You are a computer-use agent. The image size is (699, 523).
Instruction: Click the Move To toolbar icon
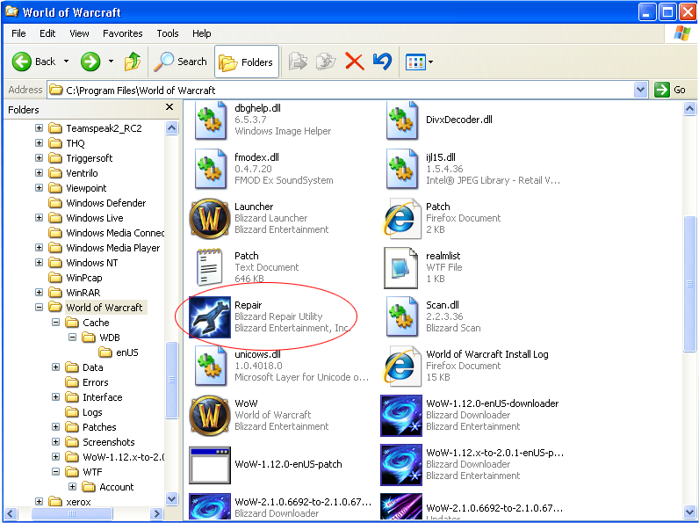tap(298, 62)
